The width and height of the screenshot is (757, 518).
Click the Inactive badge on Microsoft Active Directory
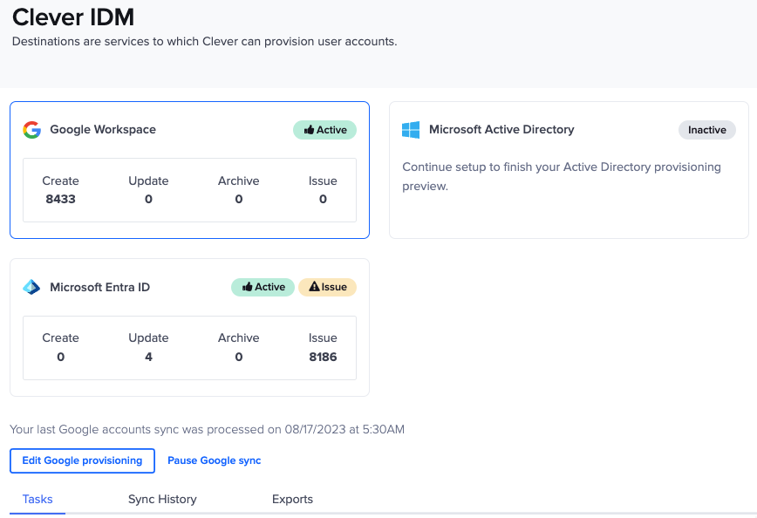pyautogui.click(x=707, y=129)
